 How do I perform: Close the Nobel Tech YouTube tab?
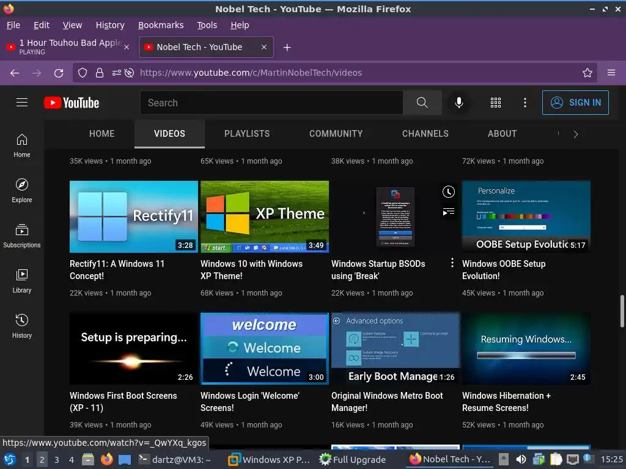(x=264, y=47)
